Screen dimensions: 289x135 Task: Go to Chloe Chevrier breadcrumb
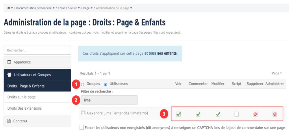[x=67, y=8]
